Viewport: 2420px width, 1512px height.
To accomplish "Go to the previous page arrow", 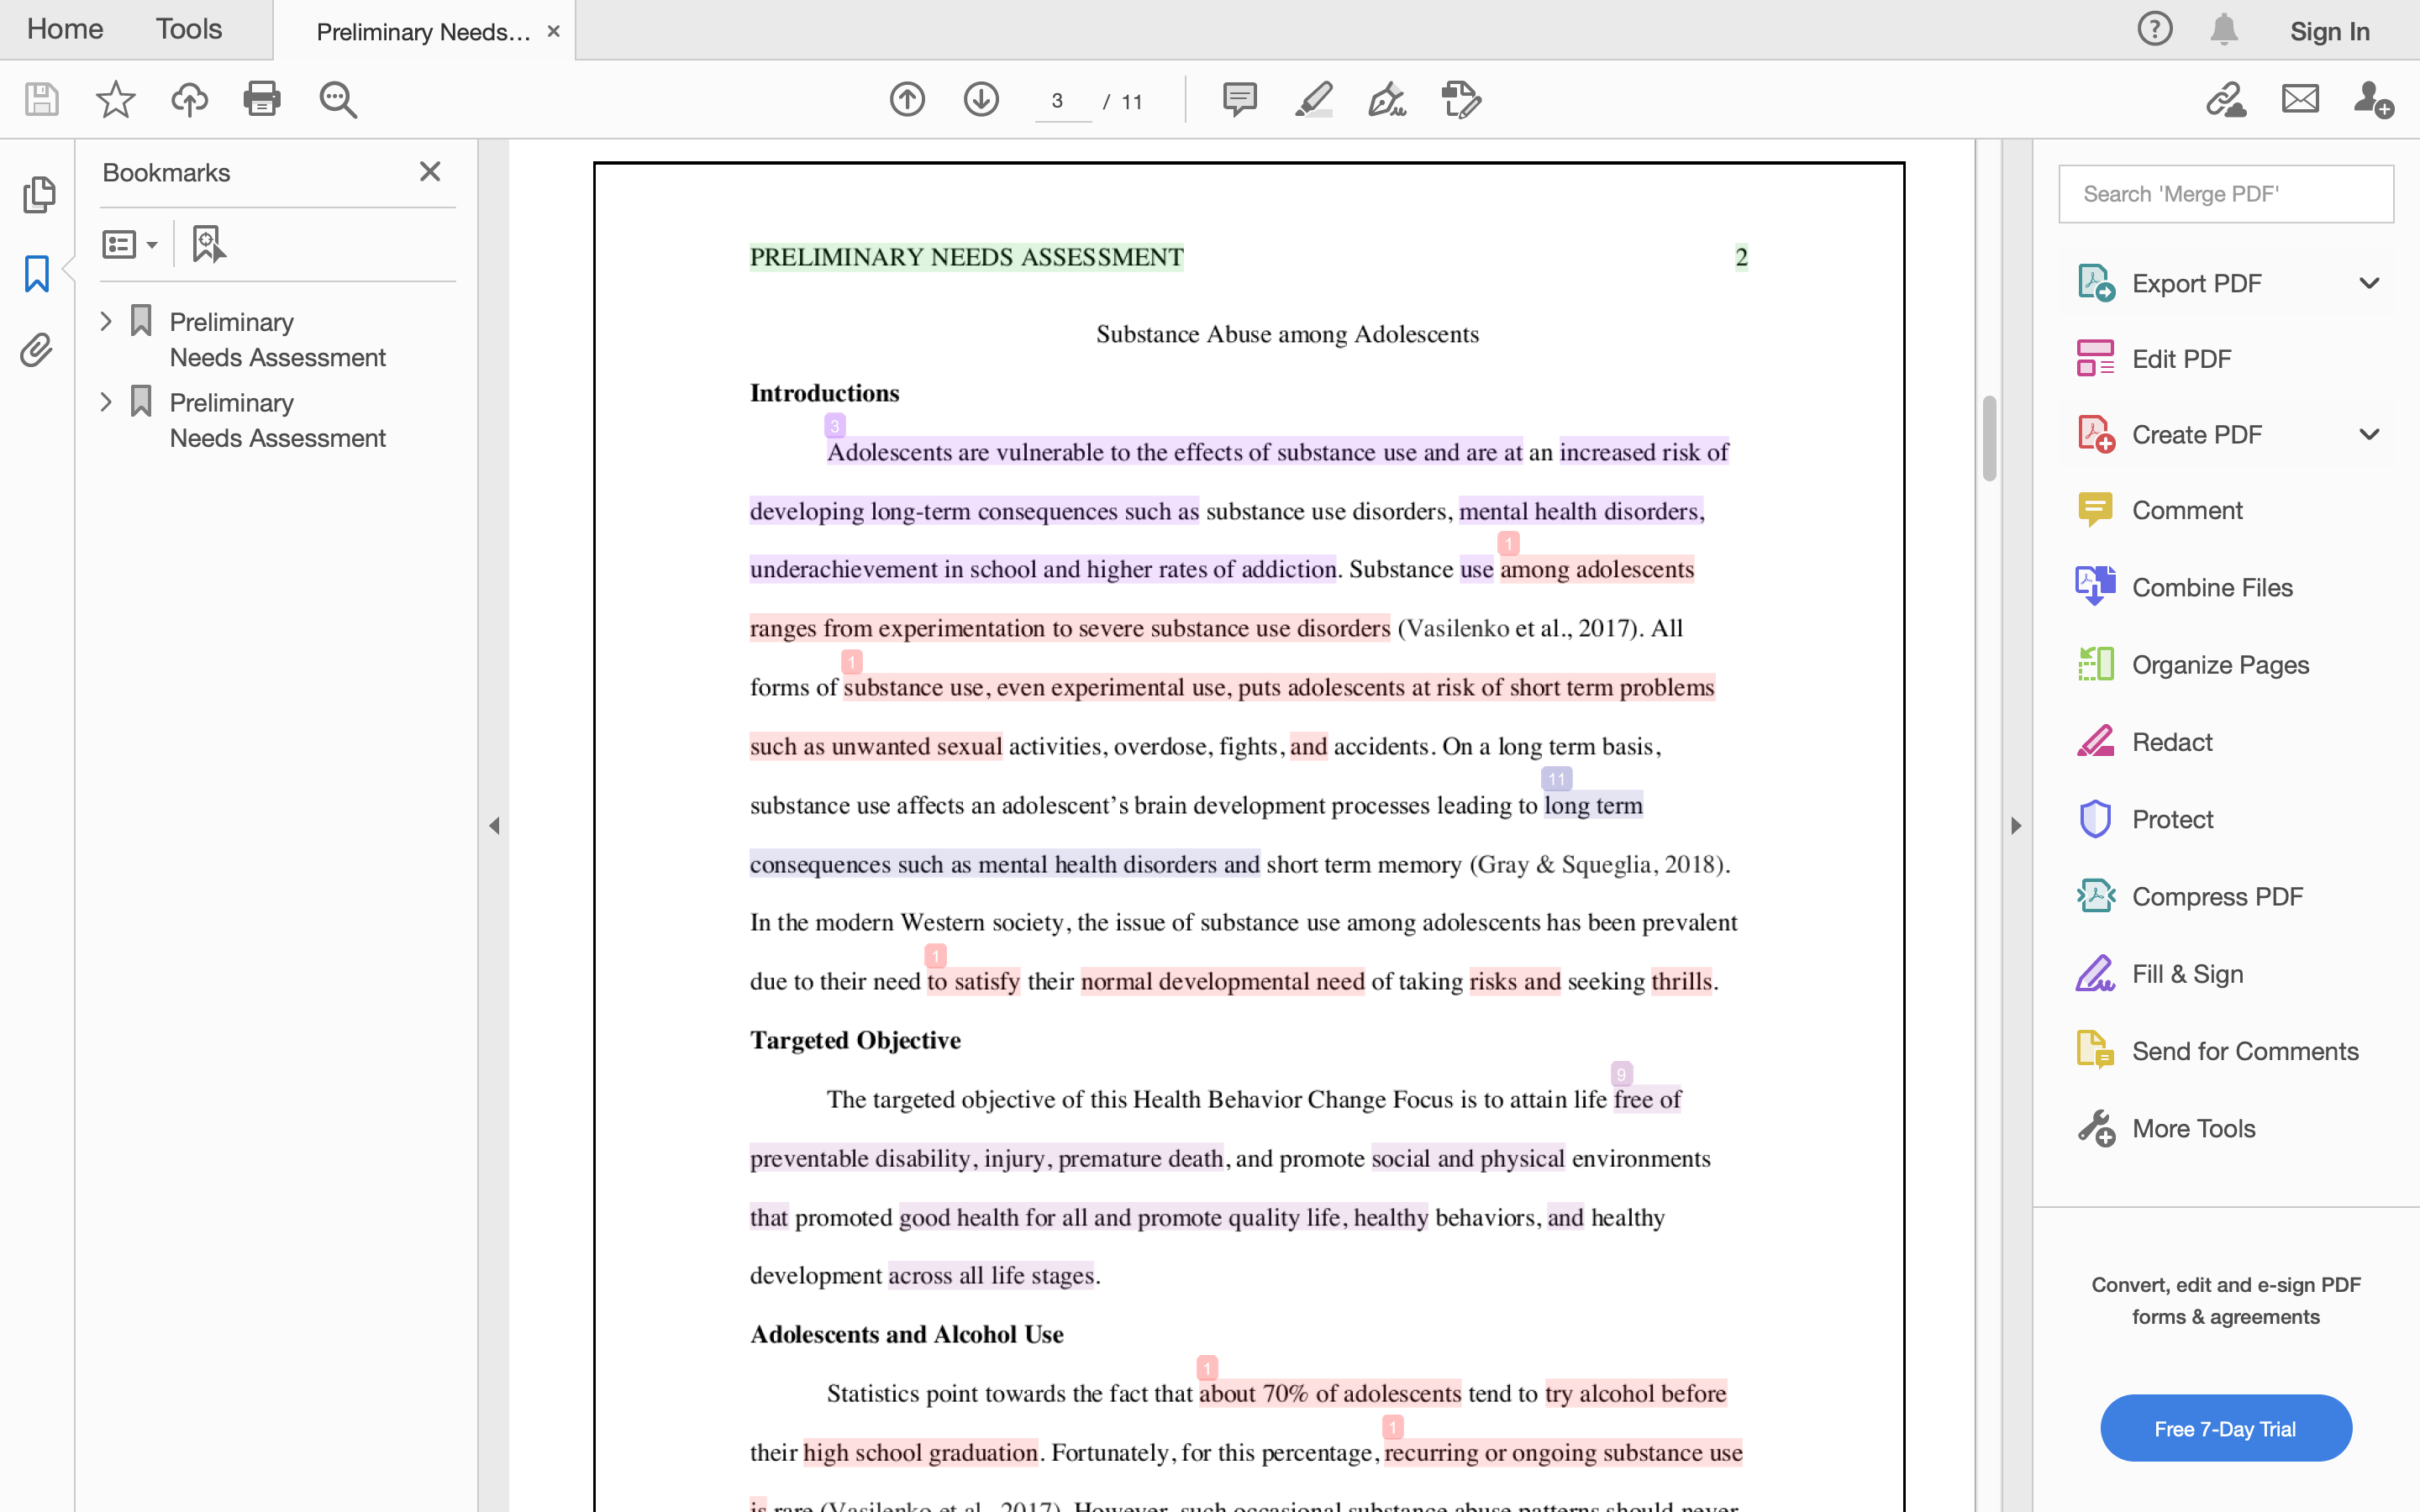I will click(x=907, y=99).
